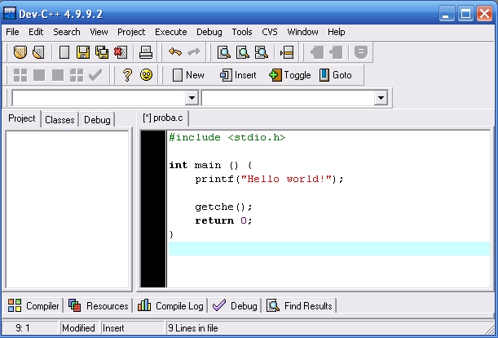Image resolution: width=498 pixels, height=338 pixels.
Task: Click the New button in toolbar
Action: (188, 75)
